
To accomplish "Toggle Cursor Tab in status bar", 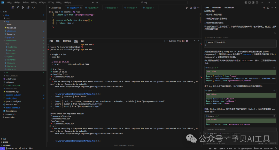I will tap(268, 148).
